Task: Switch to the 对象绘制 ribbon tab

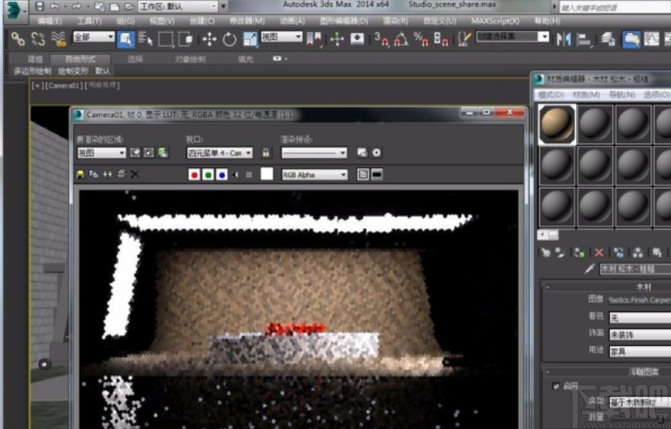Action: point(190,59)
